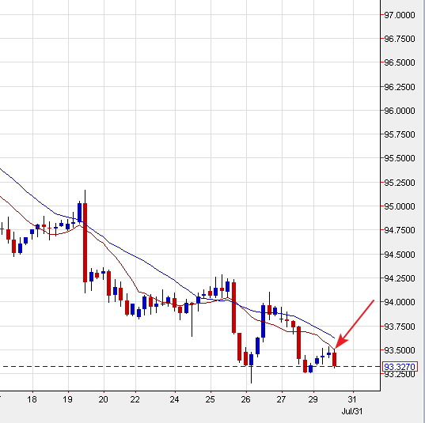Select the current price box 93.3270
Image resolution: width=425 pixels, height=423 pixels.
(x=400, y=367)
